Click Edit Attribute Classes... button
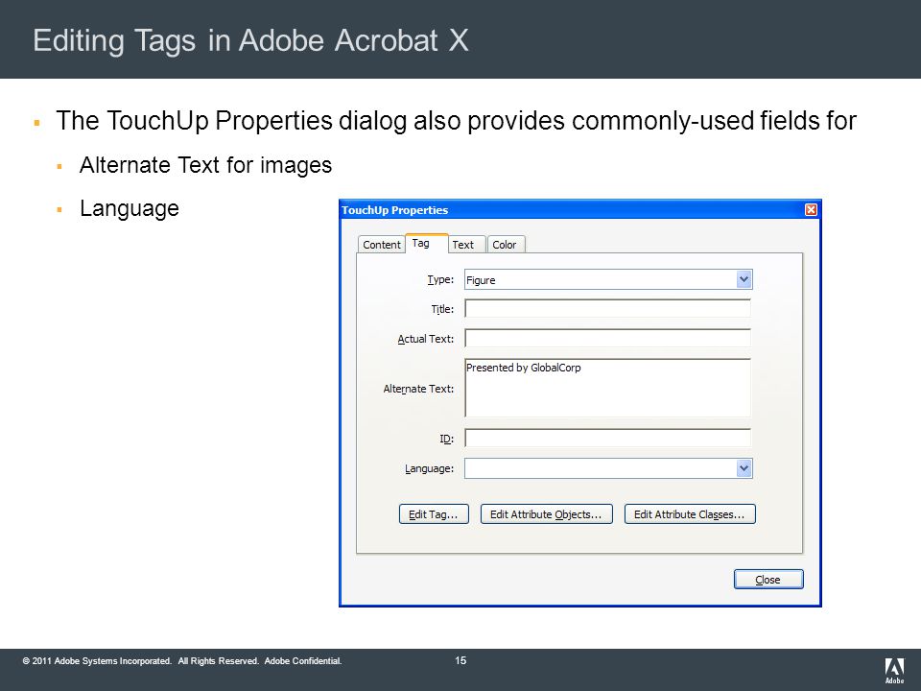921x691 pixels. pos(690,514)
